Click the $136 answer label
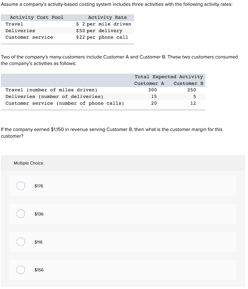248x289 pixels. coord(39,214)
